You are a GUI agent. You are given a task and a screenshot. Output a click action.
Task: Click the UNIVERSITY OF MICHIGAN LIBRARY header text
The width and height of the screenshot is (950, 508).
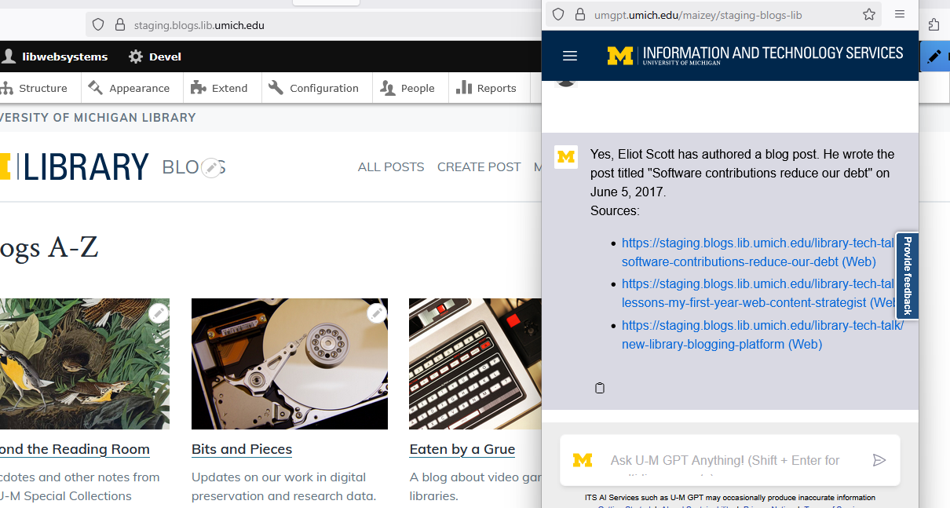tap(97, 118)
